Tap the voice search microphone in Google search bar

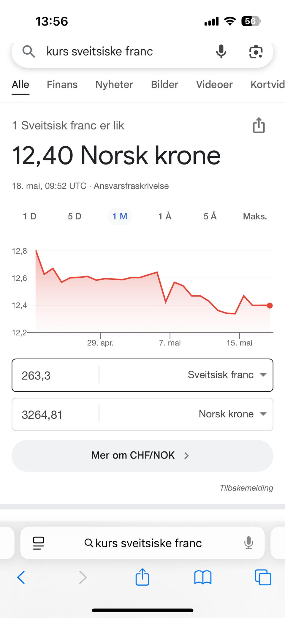221,52
